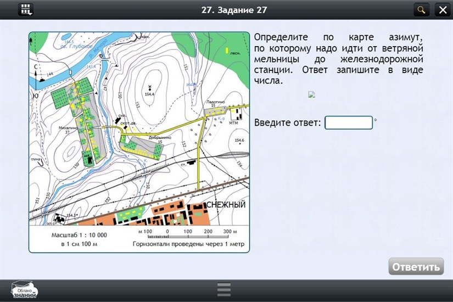This screenshot has height=302, width=453.
Task: Click the broken image placeholder icon
Action: point(312,94)
